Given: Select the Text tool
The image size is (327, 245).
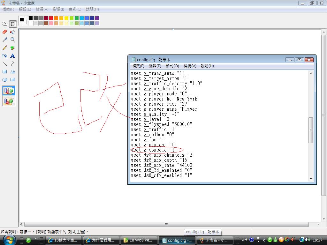Looking at the screenshot, I should click(x=13, y=56).
